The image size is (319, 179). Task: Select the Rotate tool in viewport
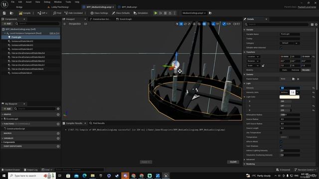point(185,24)
